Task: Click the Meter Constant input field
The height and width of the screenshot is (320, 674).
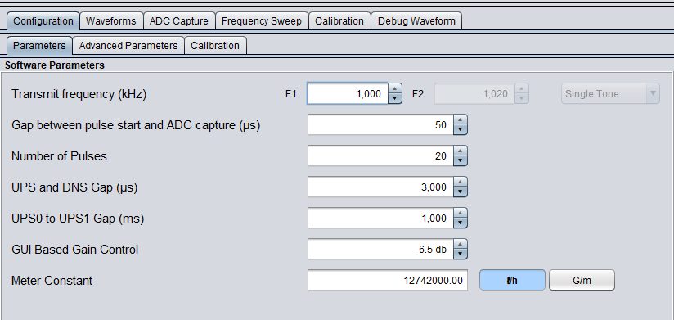Action: pyautogui.click(x=387, y=281)
